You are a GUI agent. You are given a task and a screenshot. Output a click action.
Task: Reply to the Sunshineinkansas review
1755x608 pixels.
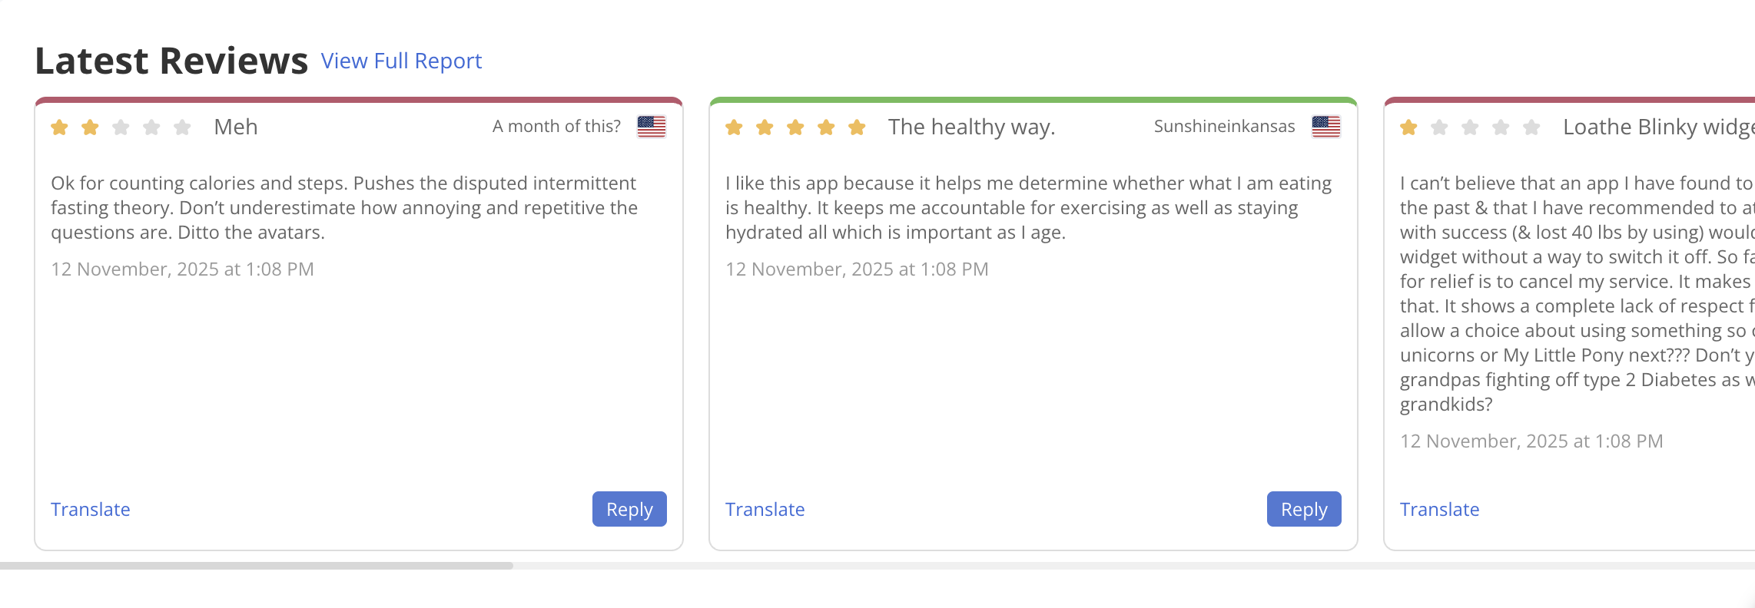tap(1304, 509)
